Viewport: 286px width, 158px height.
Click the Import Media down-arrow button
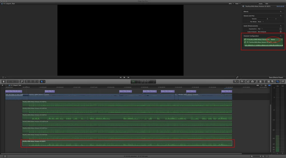pos(3,82)
